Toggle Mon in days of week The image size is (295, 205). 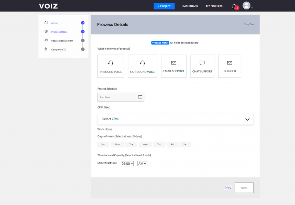tap(117, 145)
